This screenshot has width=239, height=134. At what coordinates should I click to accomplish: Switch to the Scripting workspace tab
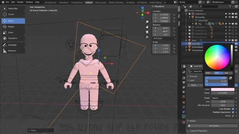pyautogui.click(x=130, y=3)
